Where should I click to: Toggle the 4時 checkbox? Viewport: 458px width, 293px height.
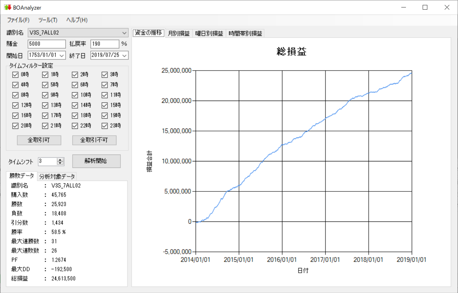click(x=15, y=85)
